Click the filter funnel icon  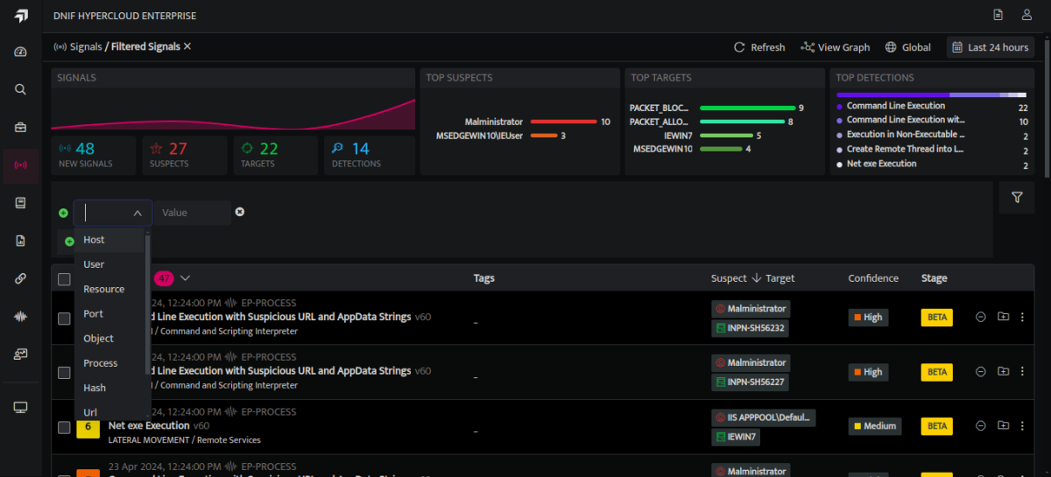[x=1017, y=198]
